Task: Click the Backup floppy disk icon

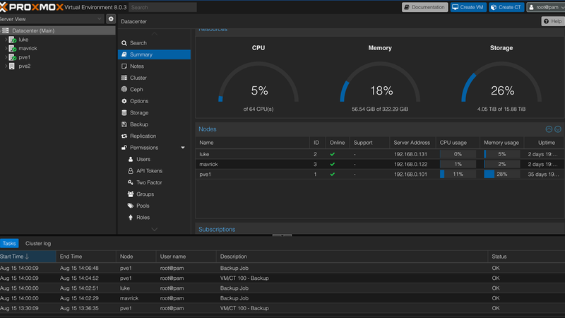Action: click(x=124, y=124)
